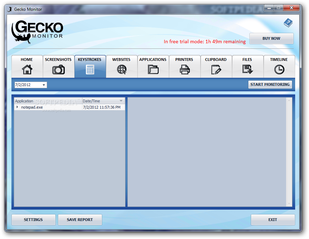Click the Files save-disk icon
Screen dimensions: 309x239
coord(248,70)
